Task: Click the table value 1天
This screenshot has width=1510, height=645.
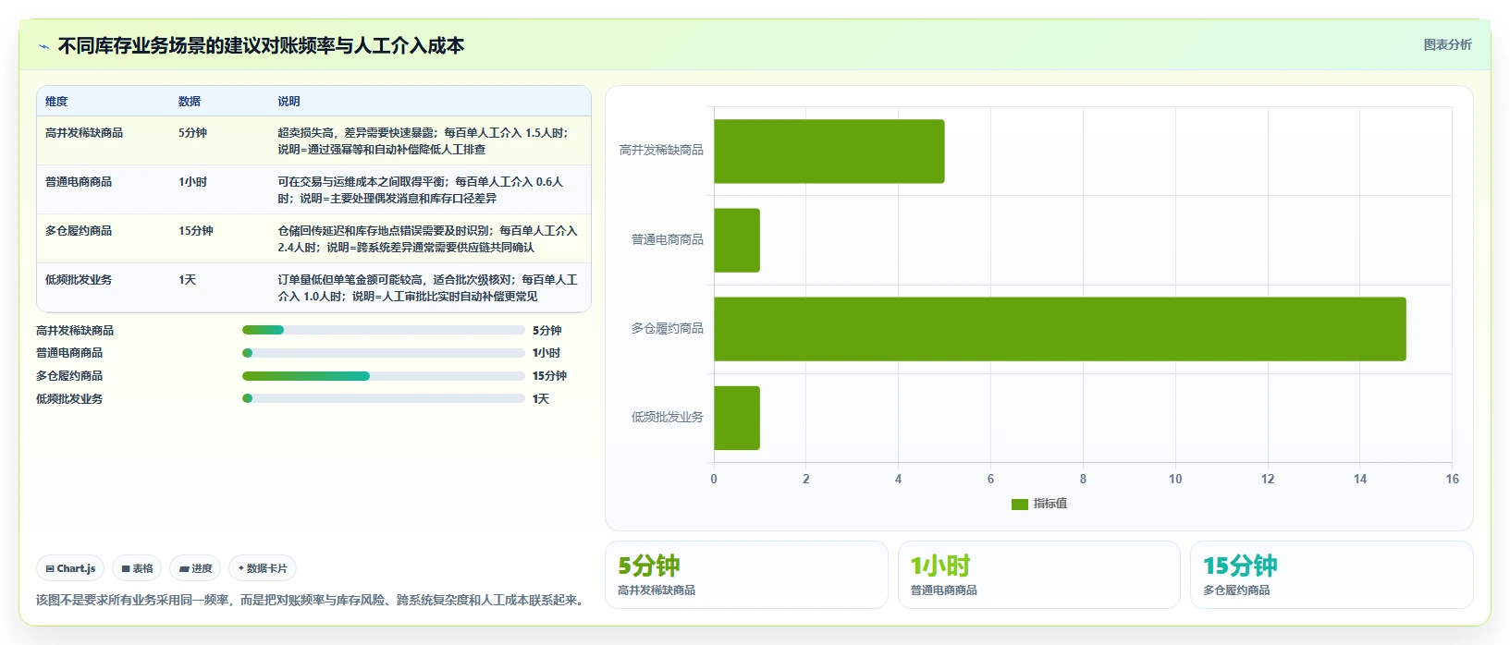Action: 188,280
